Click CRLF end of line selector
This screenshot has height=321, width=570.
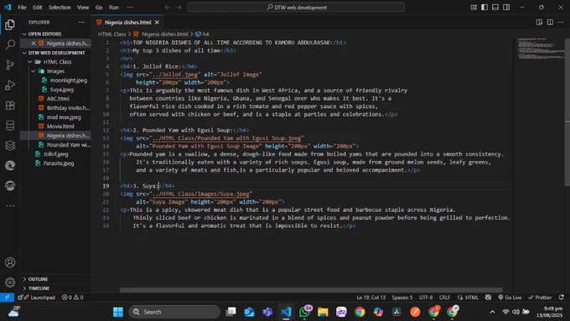[x=444, y=298]
